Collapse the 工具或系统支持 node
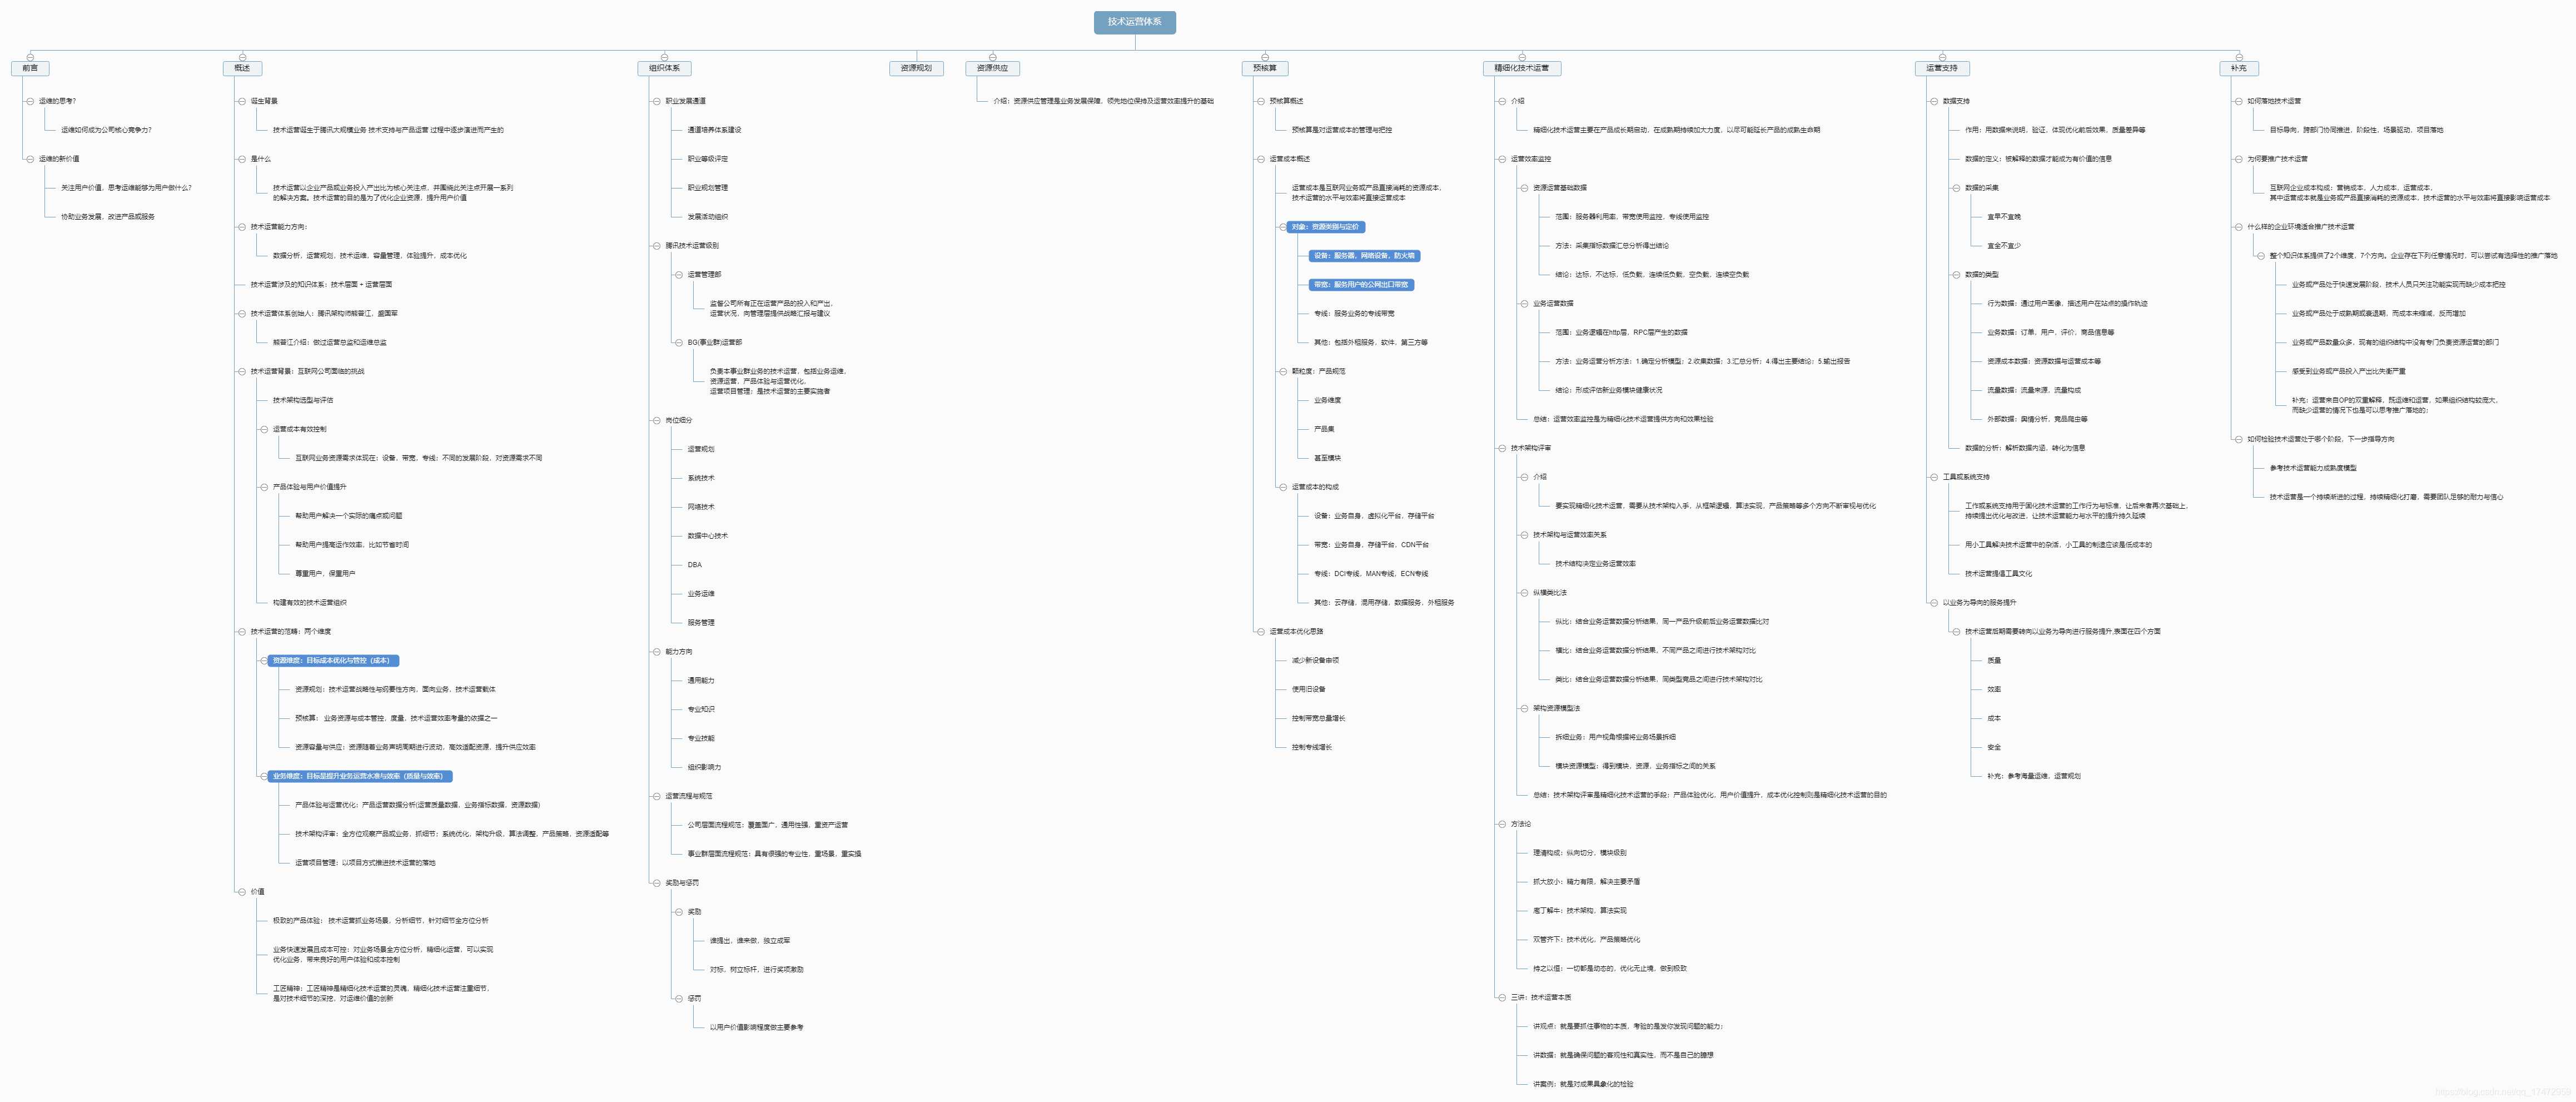 (1934, 477)
